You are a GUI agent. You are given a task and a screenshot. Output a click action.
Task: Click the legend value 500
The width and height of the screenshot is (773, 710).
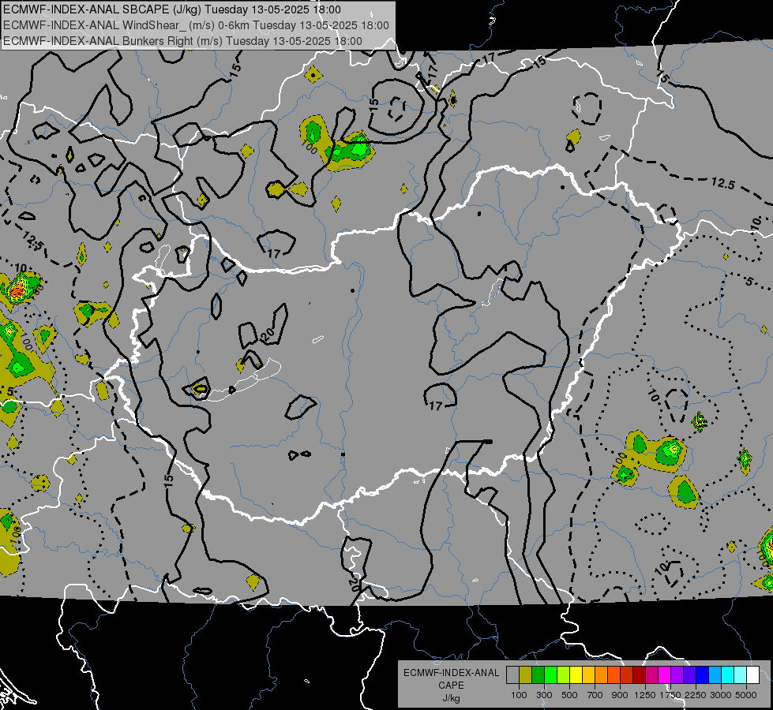(x=569, y=695)
